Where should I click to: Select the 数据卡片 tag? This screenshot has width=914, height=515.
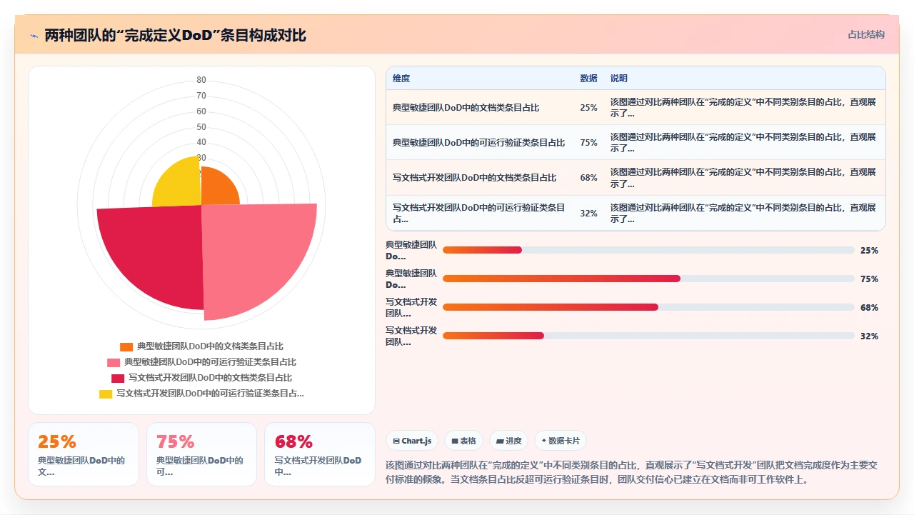561,441
